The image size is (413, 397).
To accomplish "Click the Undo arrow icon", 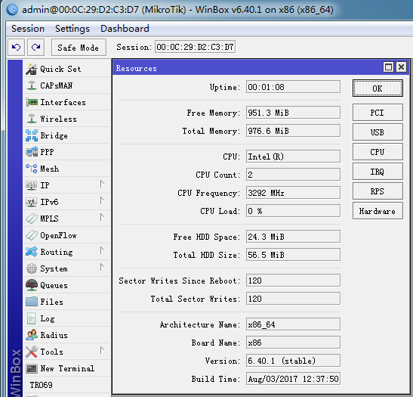I will pos(16,48).
